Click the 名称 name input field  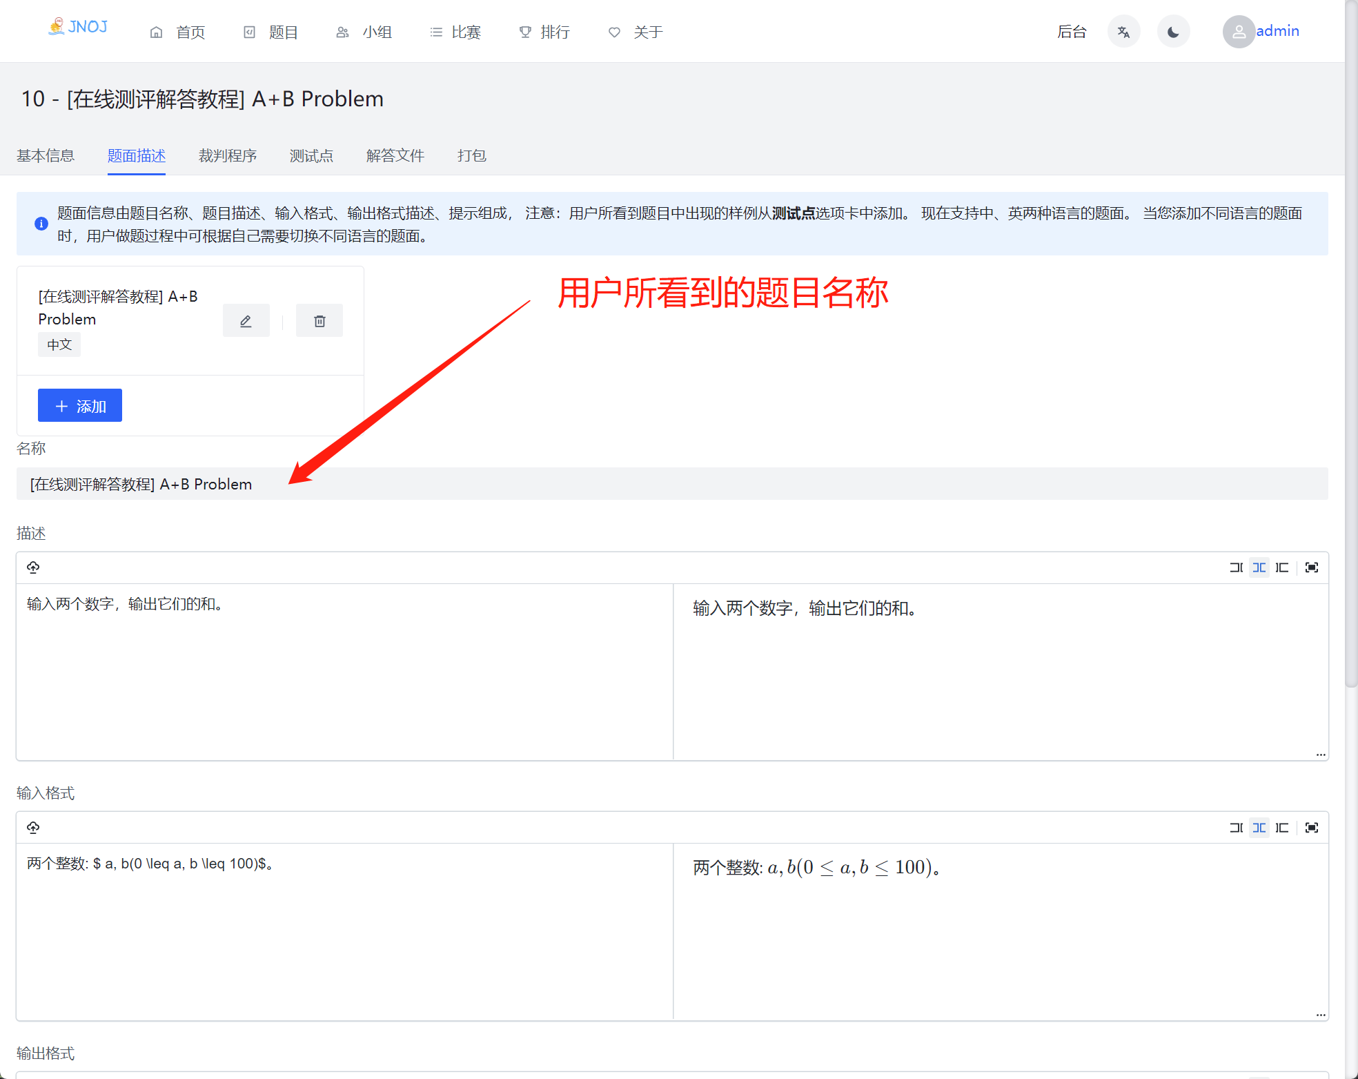[672, 484]
